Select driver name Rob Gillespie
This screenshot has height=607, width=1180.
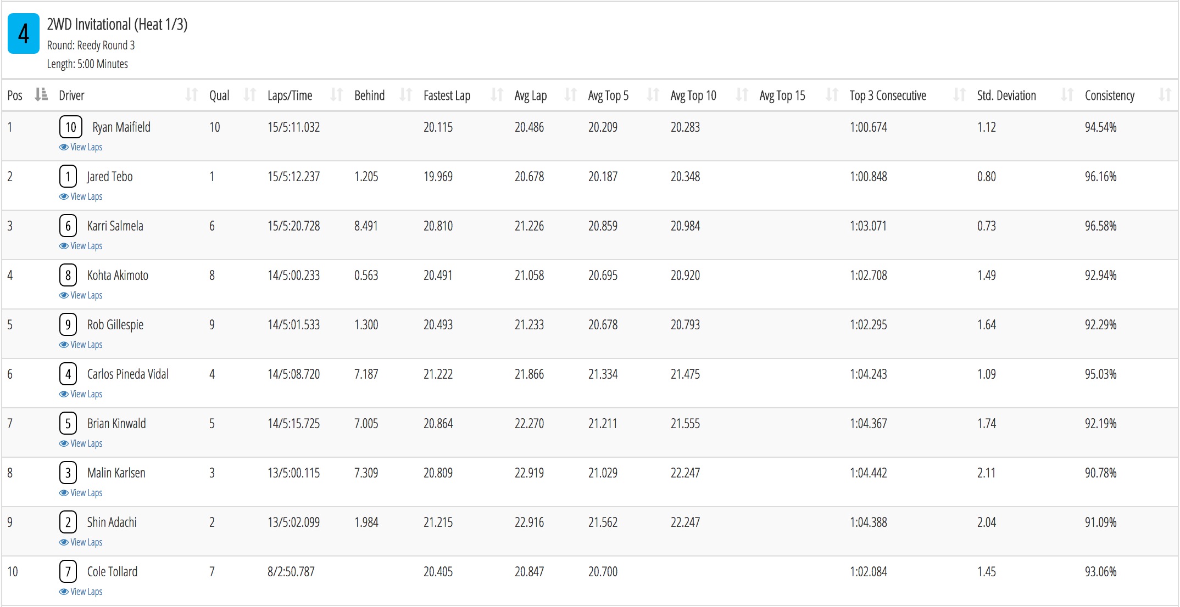pos(115,325)
